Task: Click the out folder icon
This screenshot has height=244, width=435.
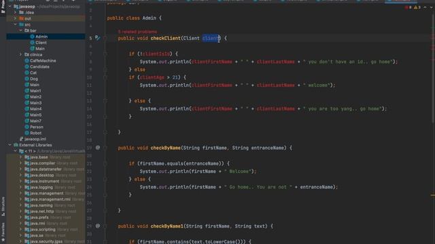Action: [21, 18]
